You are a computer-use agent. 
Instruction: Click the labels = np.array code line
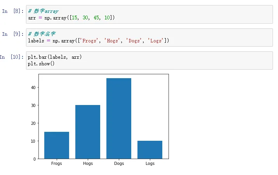[98, 41]
